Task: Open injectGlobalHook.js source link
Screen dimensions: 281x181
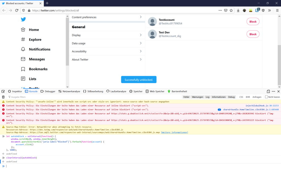Action: (x=262, y=106)
